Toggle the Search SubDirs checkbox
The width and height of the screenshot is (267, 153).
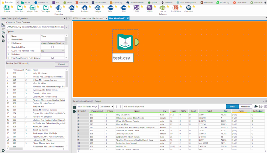coord(53,47)
